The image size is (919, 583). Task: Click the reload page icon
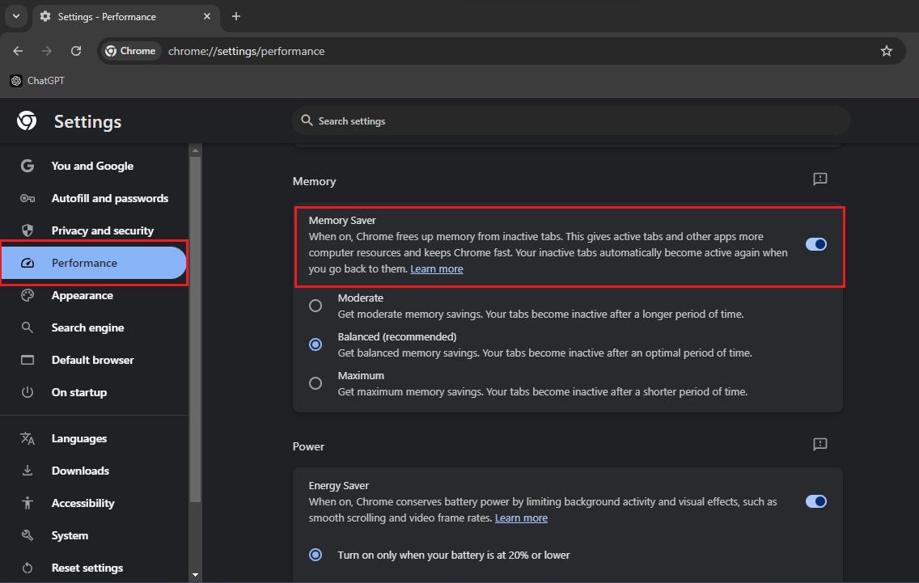coord(76,51)
